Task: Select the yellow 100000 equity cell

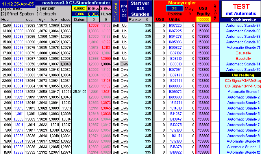Action: click(x=204, y=20)
